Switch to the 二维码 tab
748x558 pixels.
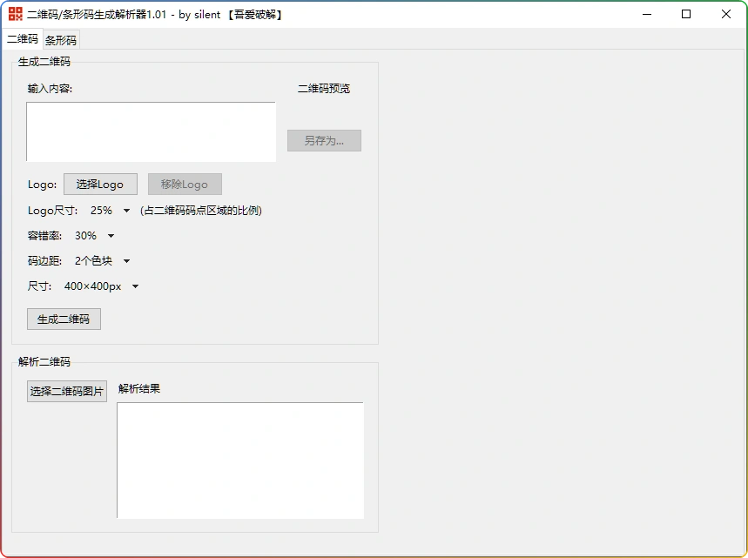[23, 39]
